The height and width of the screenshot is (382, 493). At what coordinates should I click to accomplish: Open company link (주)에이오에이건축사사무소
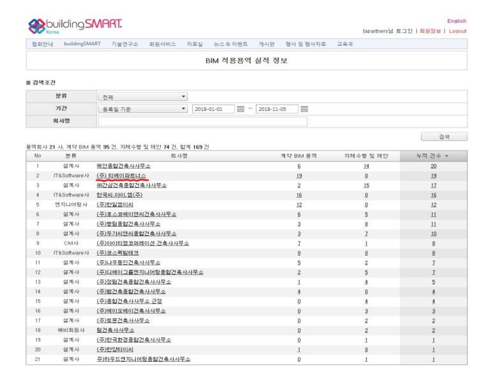[131, 311]
